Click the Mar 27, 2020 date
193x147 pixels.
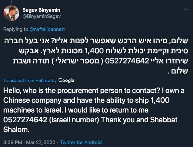point(41,142)
